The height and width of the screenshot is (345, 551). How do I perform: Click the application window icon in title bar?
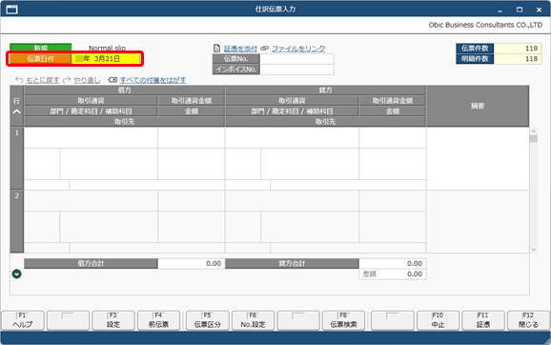11,10
